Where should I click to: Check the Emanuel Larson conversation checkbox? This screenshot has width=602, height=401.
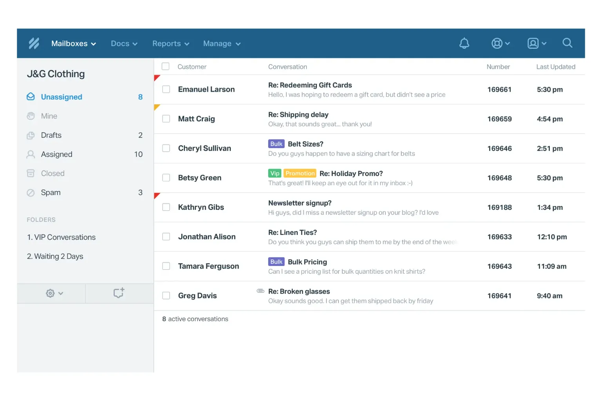[166, 89]
